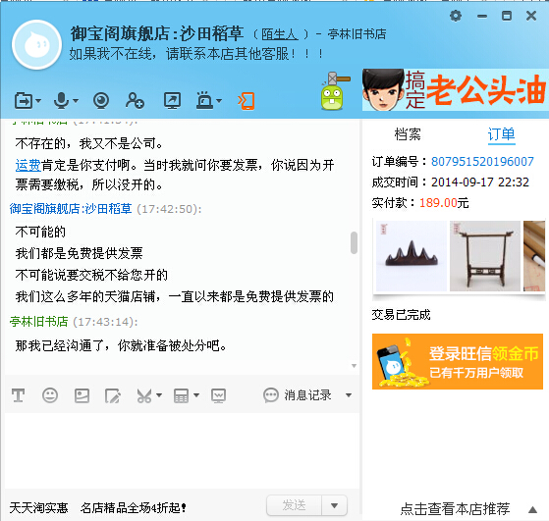549x521 pixels.
Task: Open settings gear in title bar
Action: coord(456,16)
